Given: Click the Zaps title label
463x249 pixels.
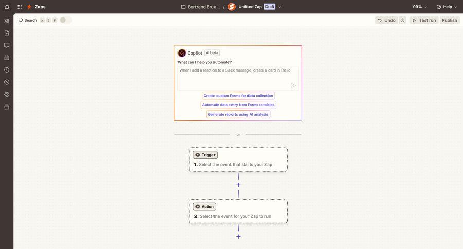Looking at the screenshot, I should click(x=40, y=7).
